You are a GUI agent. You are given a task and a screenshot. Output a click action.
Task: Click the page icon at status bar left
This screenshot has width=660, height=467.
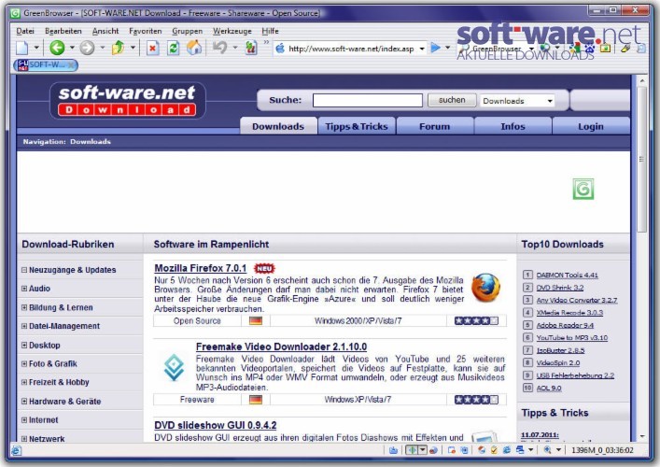(16, 450)
